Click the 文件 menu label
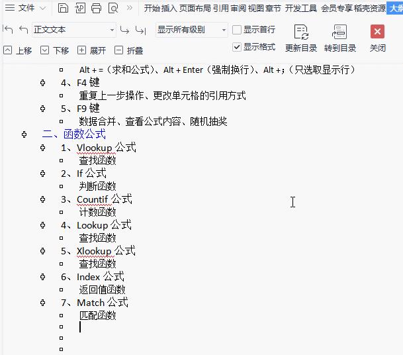 (26, 8)
